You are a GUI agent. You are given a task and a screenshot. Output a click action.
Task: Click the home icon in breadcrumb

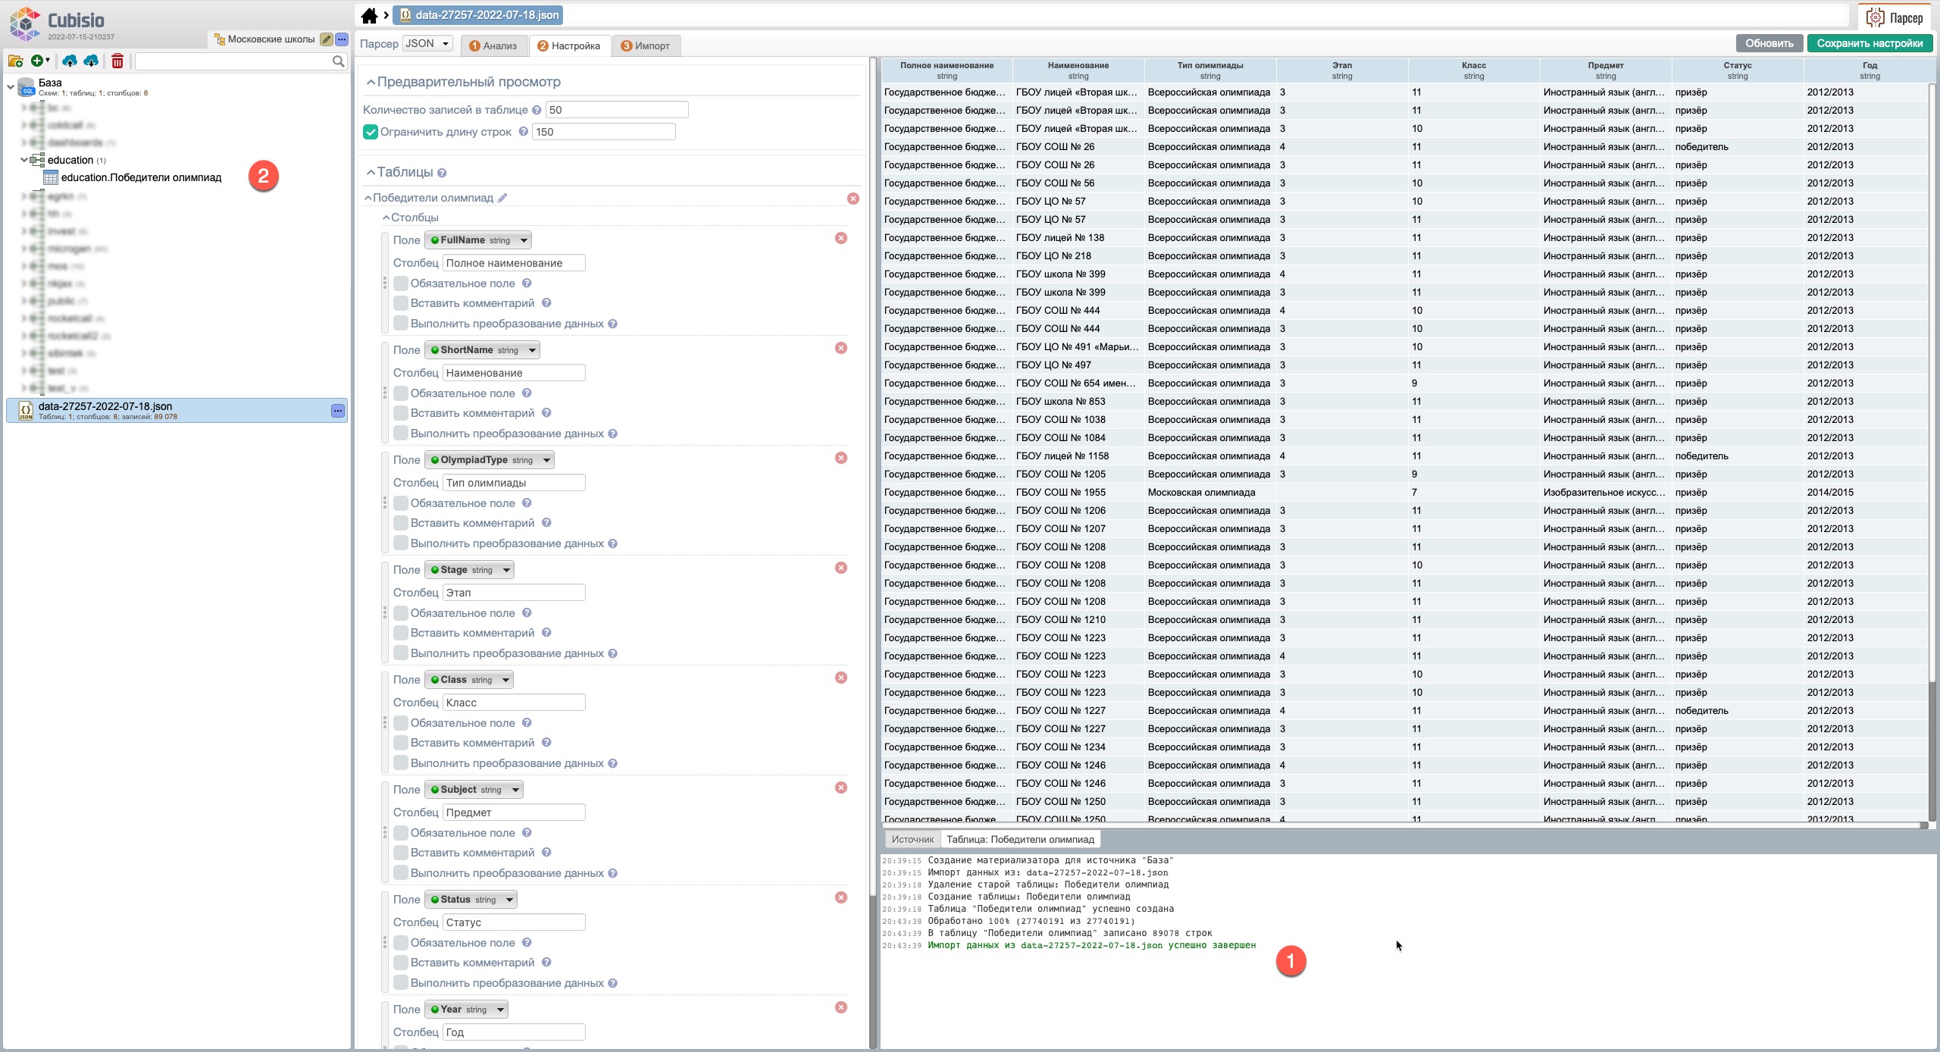point(369,15)
